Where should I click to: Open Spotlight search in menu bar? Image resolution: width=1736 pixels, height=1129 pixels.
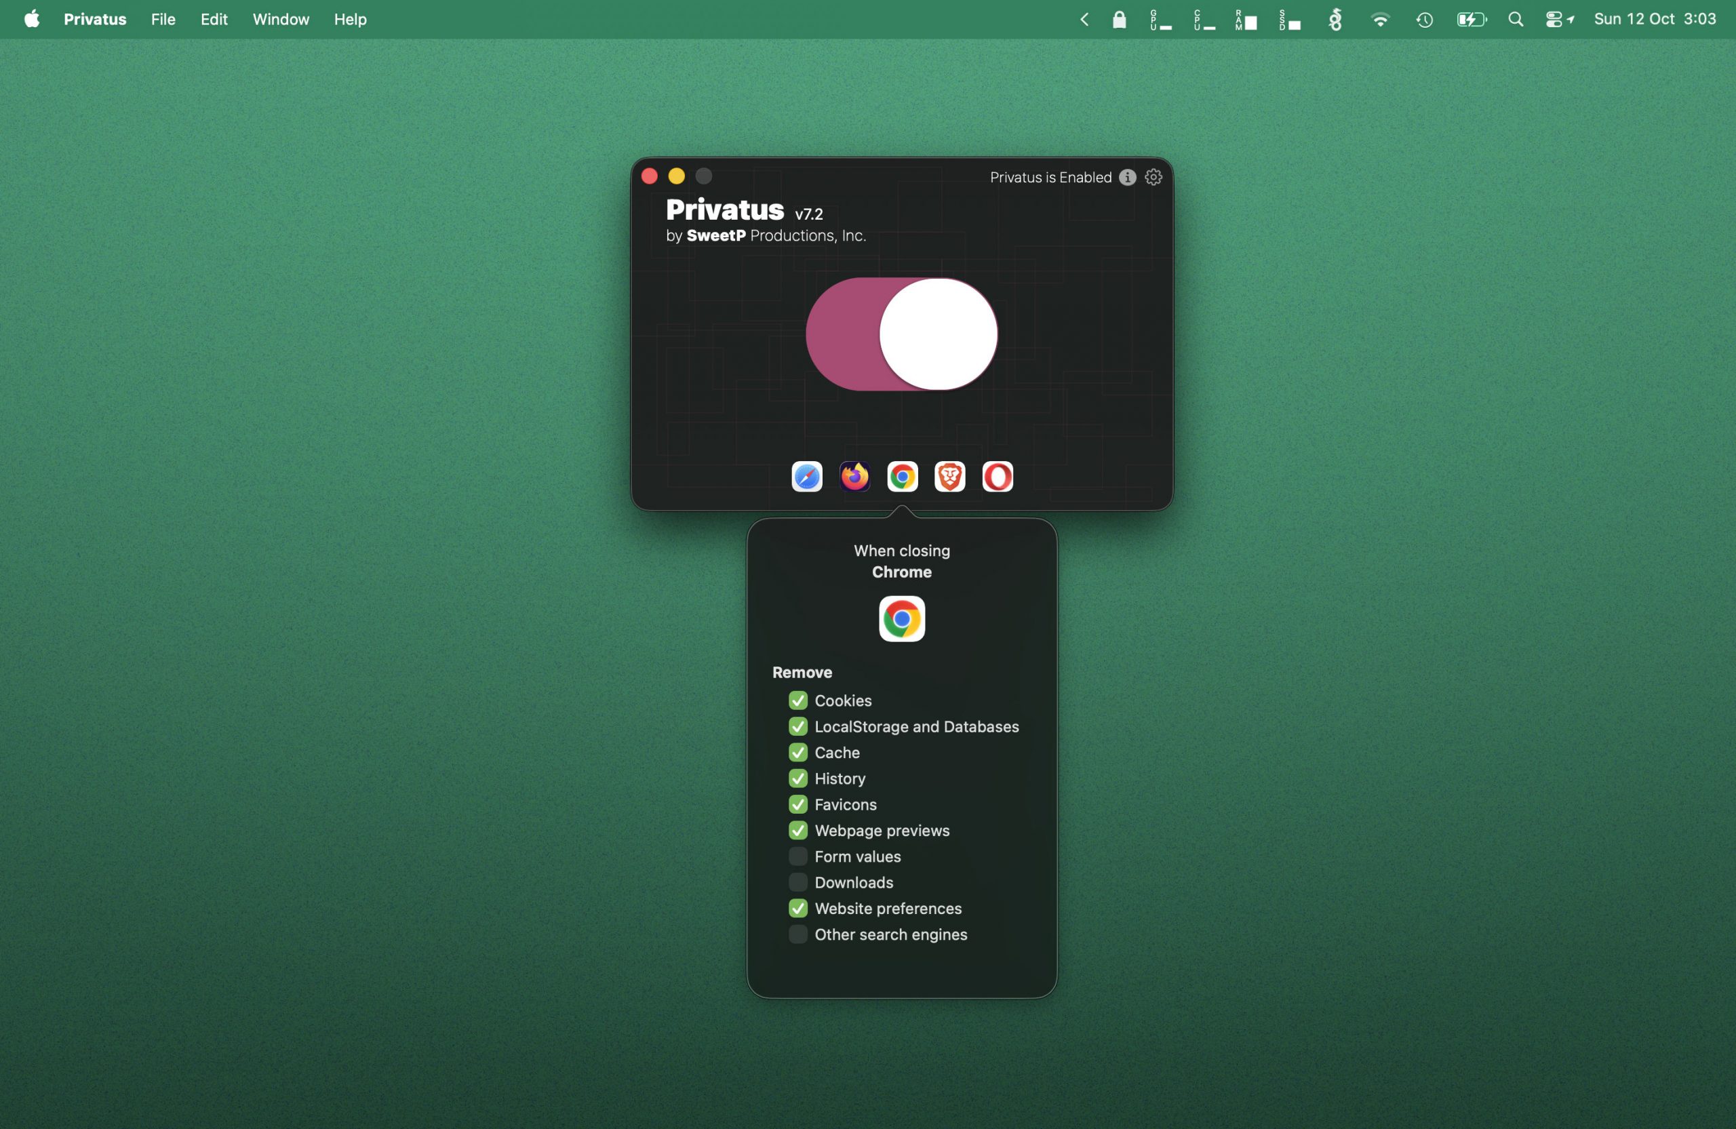coord(1516,20)
